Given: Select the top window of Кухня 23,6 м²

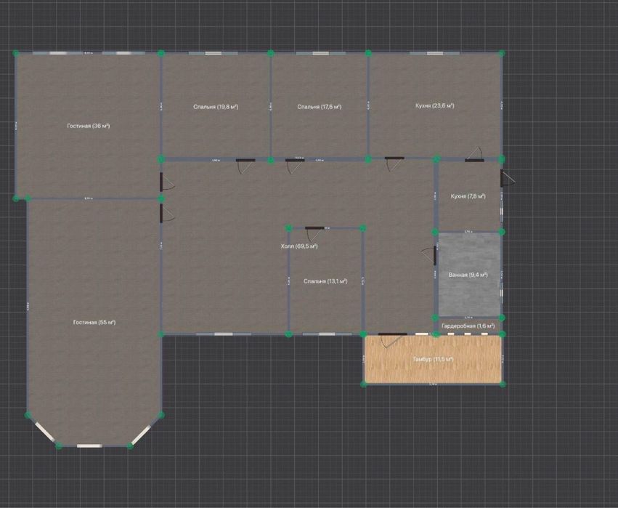Looking at the screenshot, I should [x=435, y=53].
